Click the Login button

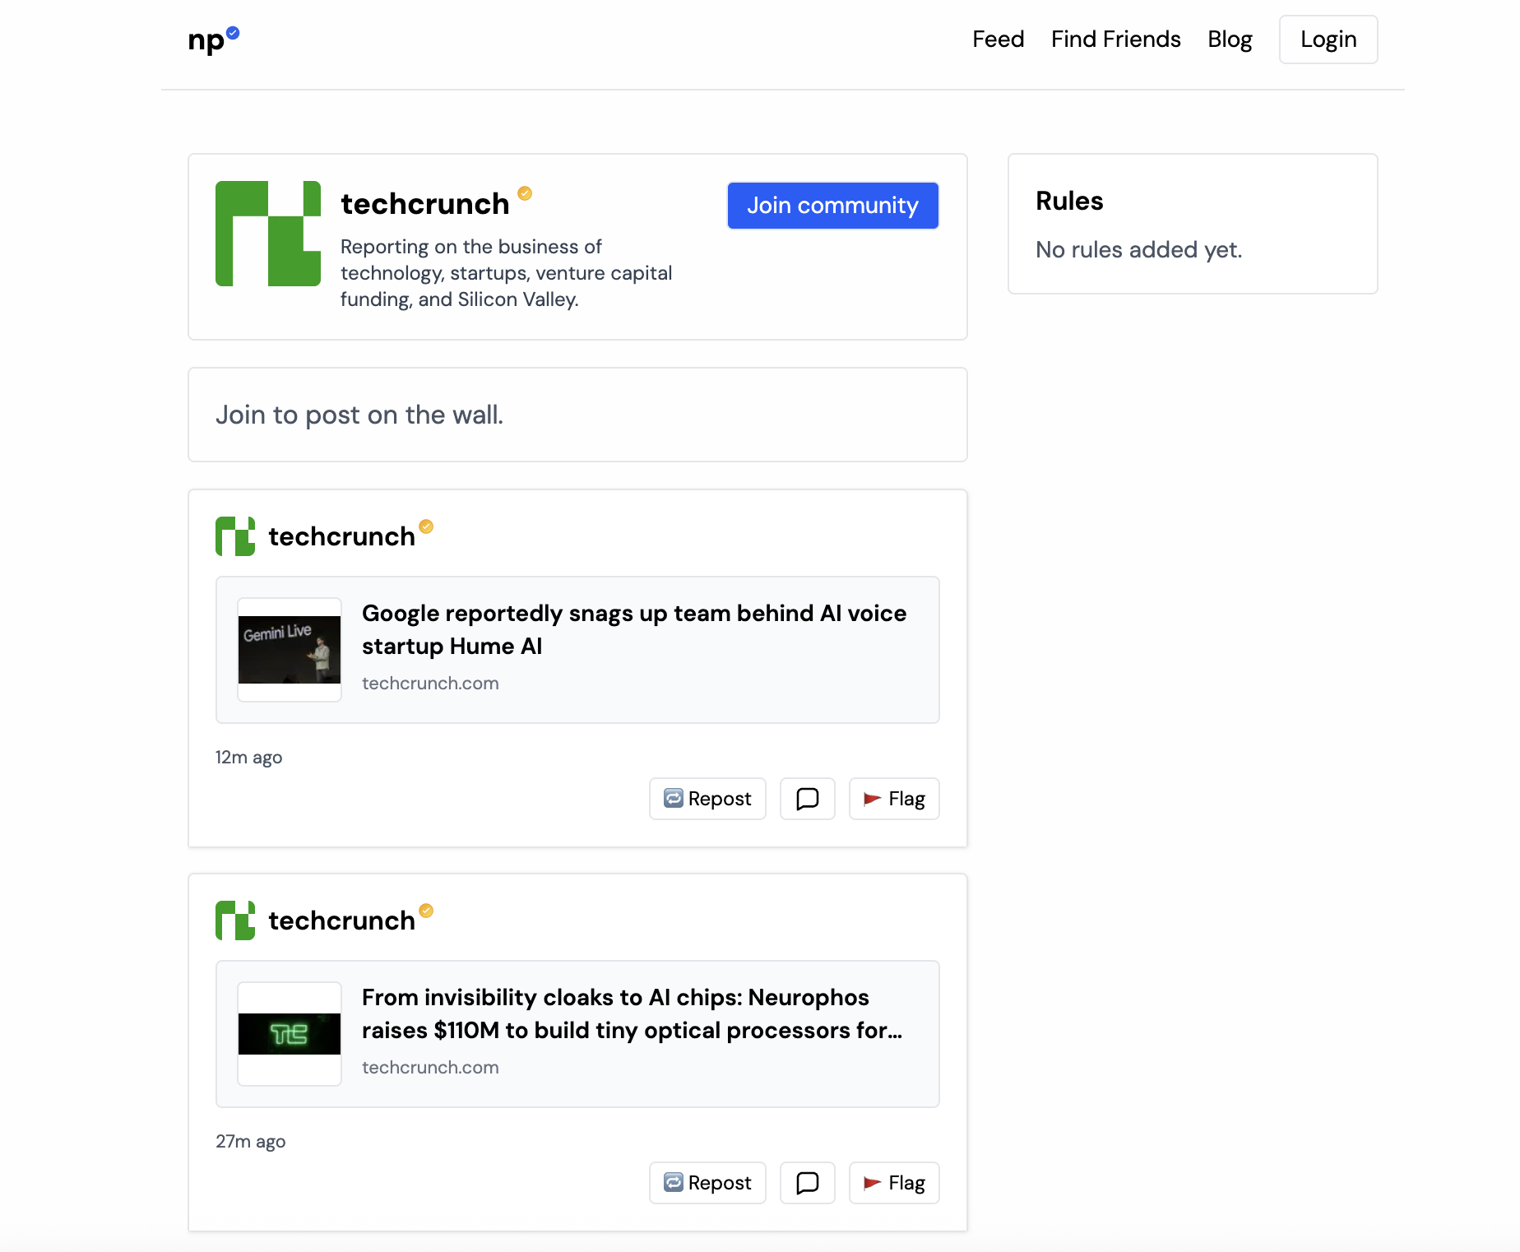tap(1328, 39)
